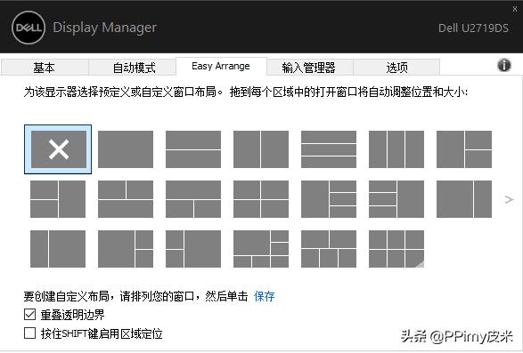This screenshot has width=523, height=353.
Task: Choose layout with two top panes and wide bottom
Action: coord(126,199)
